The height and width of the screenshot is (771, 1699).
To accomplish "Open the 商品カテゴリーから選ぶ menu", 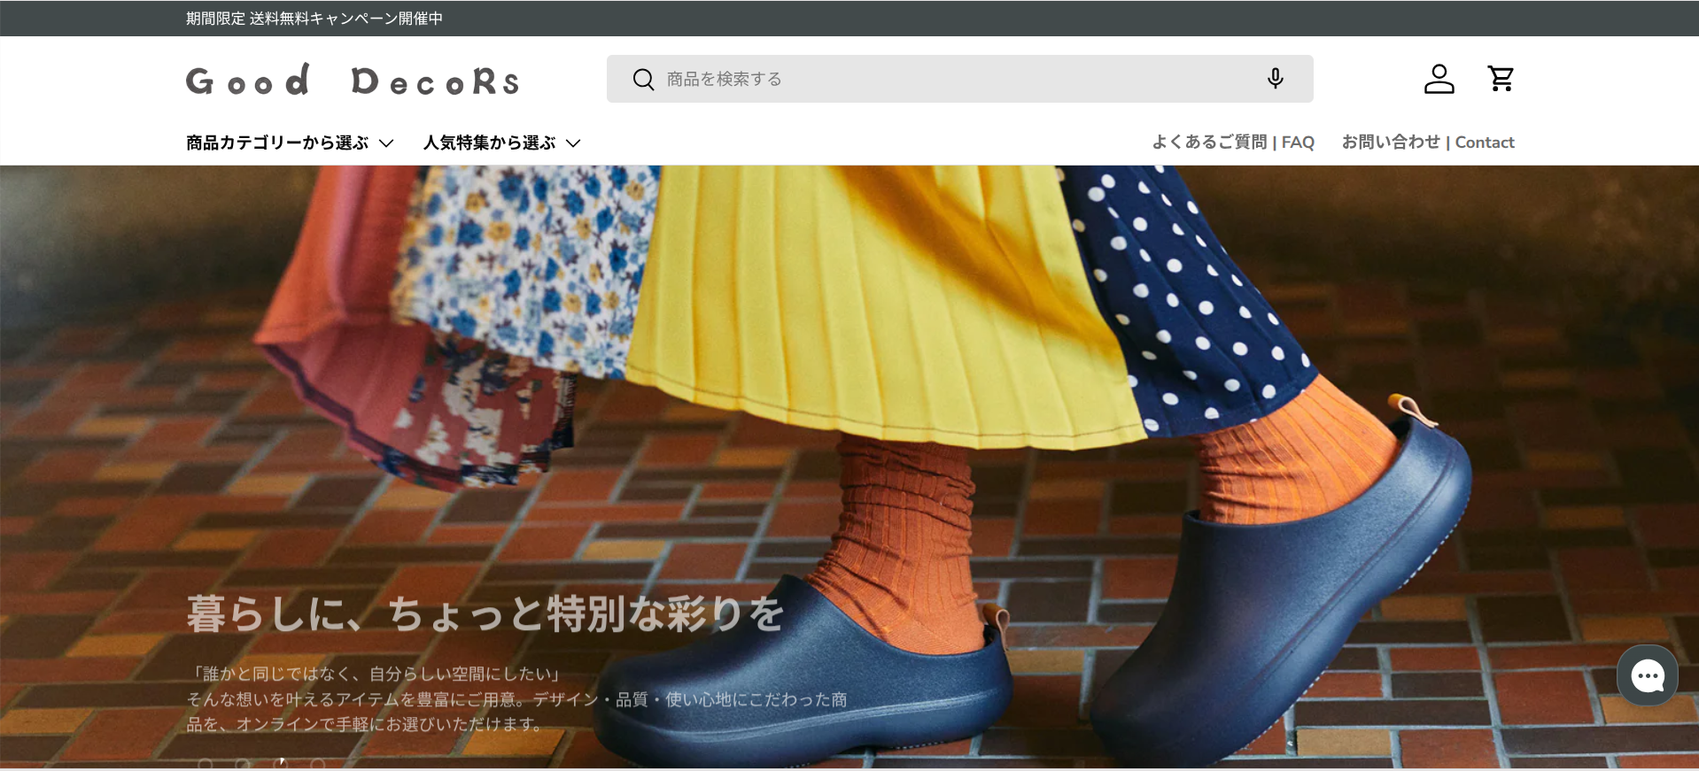I will point(277,143).
